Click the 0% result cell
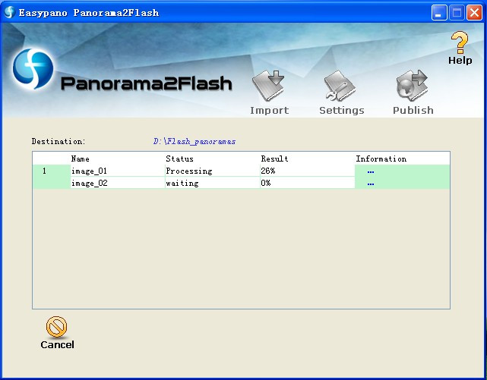 pos(307,183)
